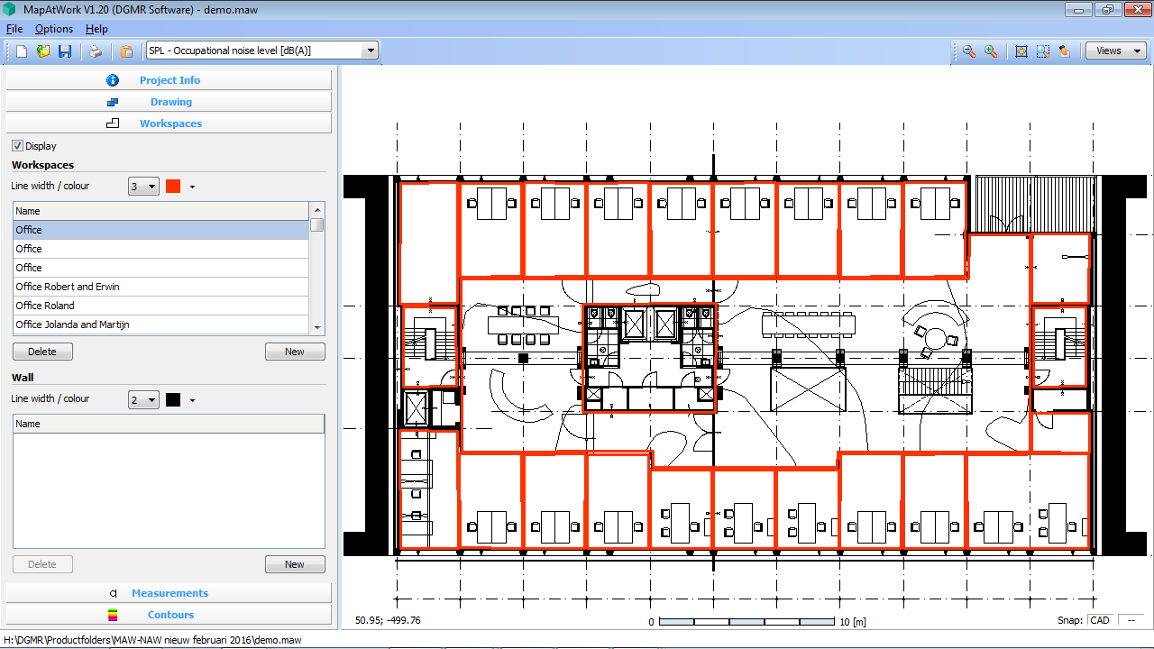This screenshot has width=1154, height=649.
Task: Click the New file toolbar icon
Action: point(22,51)
